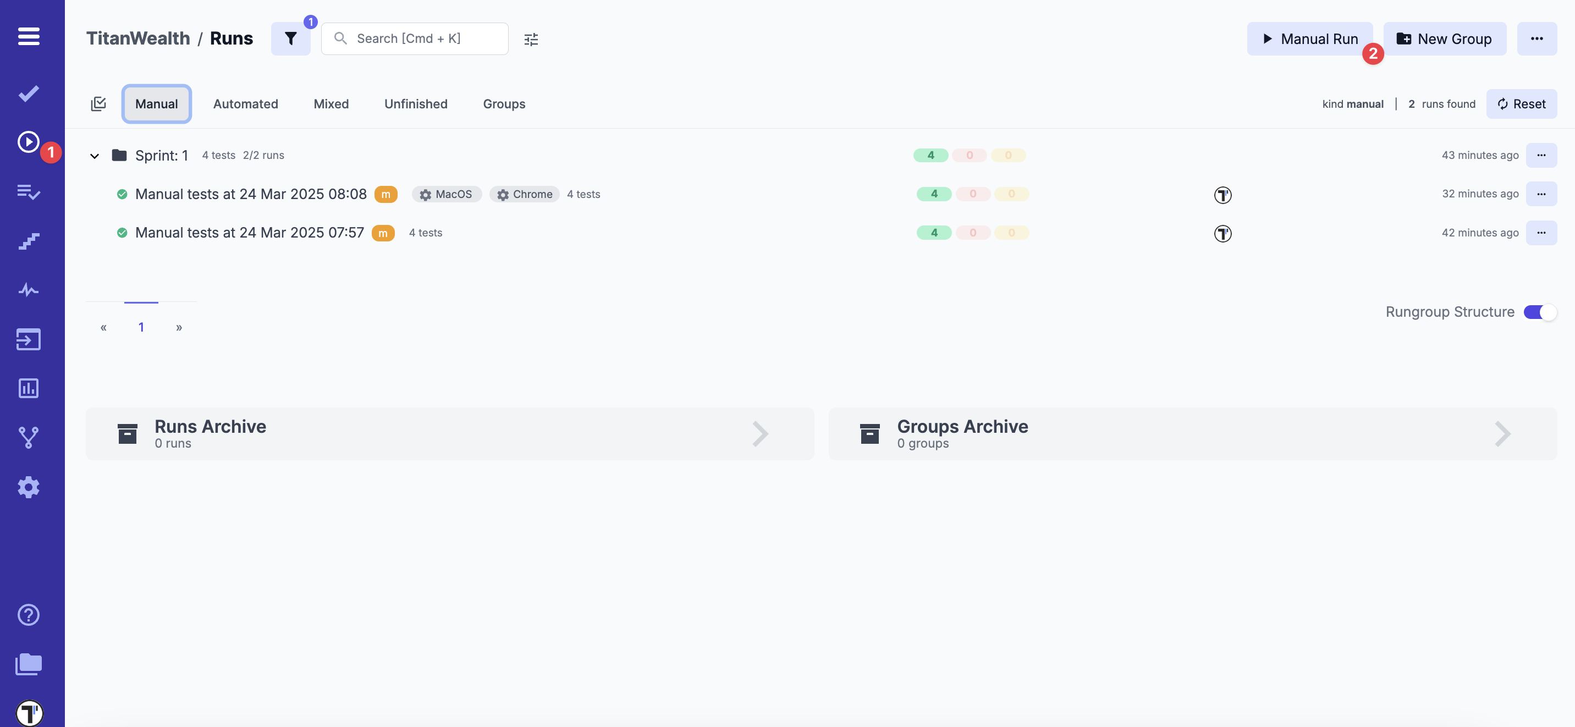
Task: Open Runs Archive panel arrow
Action: pos(760,434)
